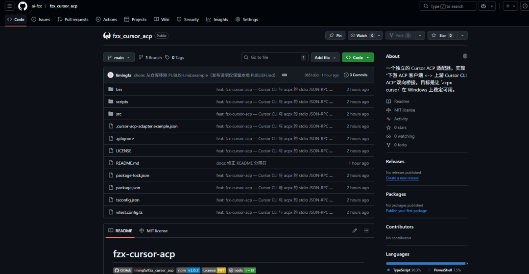This screenshot has width=529, height=274.
Task: Open the Copilot dropdown arrow in header
Action: pos(492,6)
